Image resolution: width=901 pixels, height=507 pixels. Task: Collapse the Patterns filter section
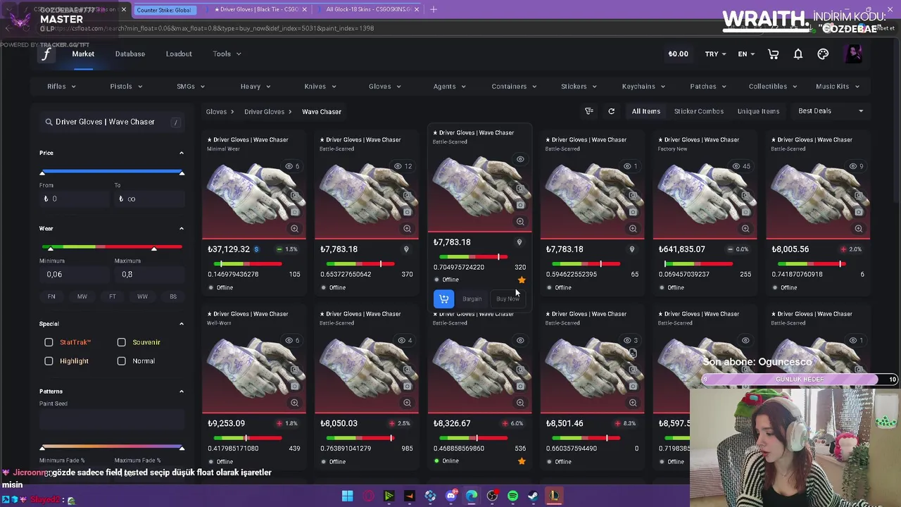point(181,392)
